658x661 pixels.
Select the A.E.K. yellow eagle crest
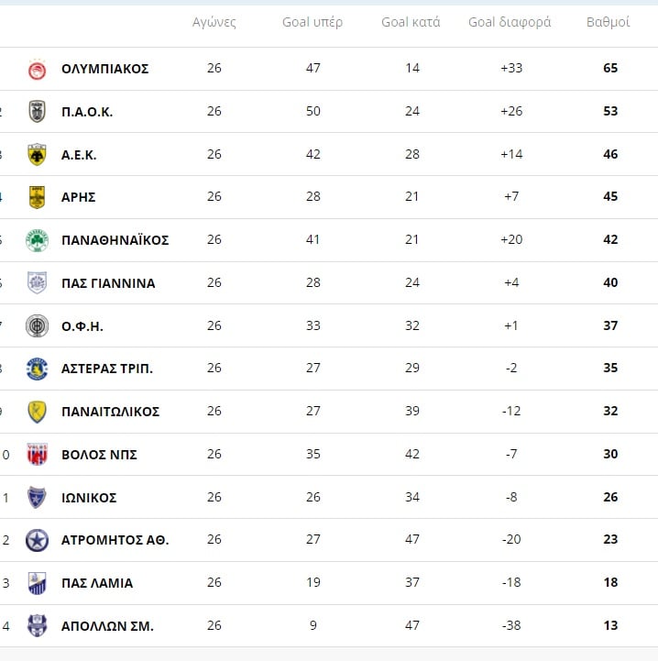pyautogui.click(x=37, y=155)
